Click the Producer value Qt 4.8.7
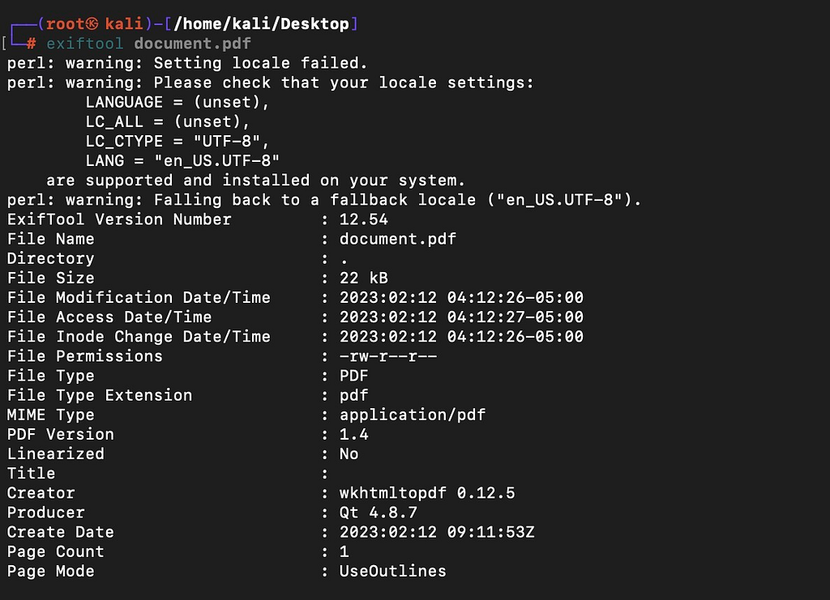The image size is (830, 600). pos(378,513)
